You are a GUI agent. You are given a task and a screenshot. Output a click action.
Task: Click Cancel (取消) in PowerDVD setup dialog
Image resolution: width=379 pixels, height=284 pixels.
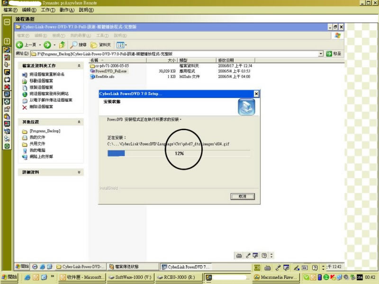[242, 196]
